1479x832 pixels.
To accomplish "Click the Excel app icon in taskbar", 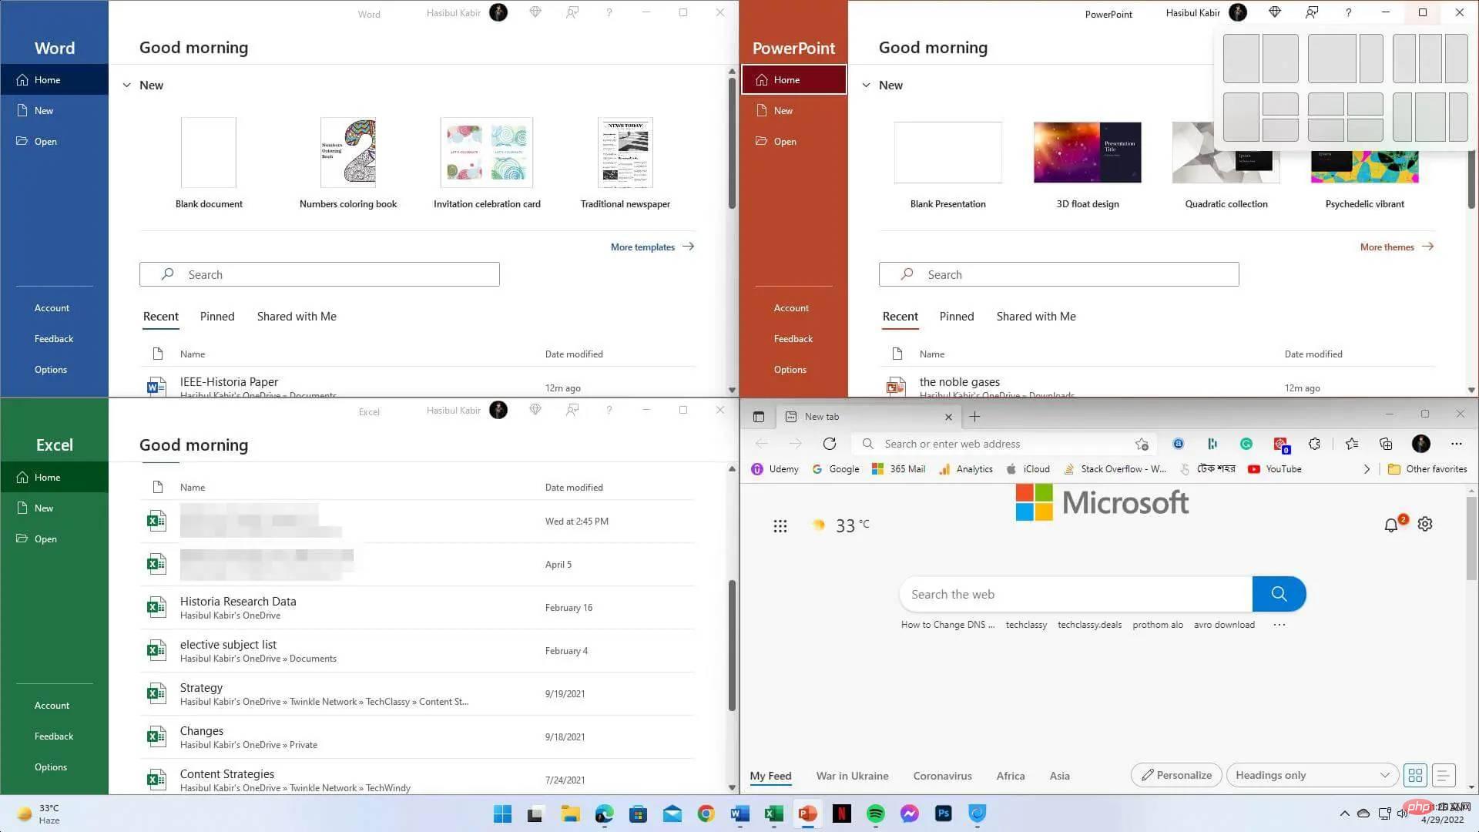I will (x=774, y=813).
